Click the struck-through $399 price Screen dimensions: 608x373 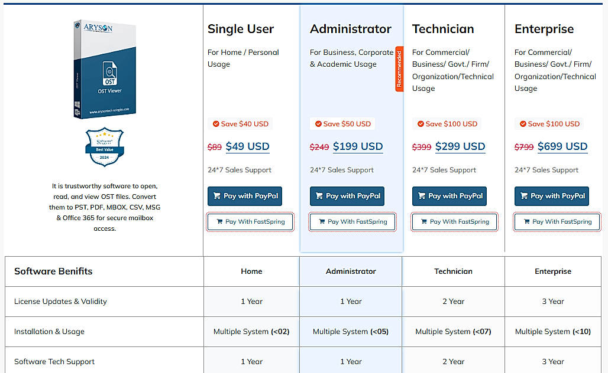pyautogui.click(x=422, y=147)
